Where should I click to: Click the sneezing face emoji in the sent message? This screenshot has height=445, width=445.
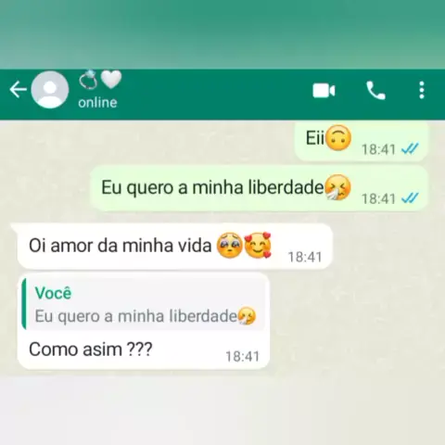click(x=338, y=187)
